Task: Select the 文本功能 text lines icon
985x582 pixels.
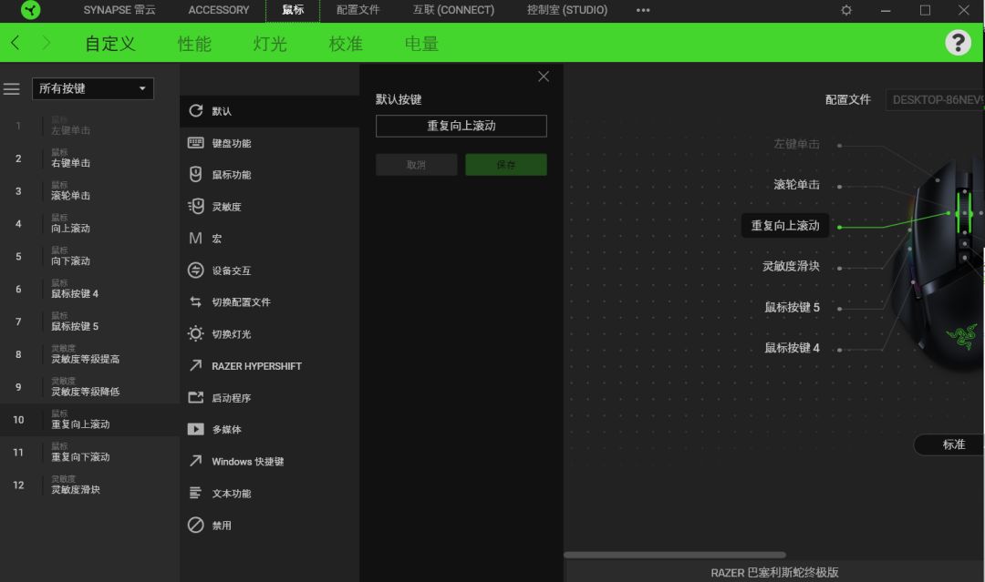Action: click(x=195, y=493)
